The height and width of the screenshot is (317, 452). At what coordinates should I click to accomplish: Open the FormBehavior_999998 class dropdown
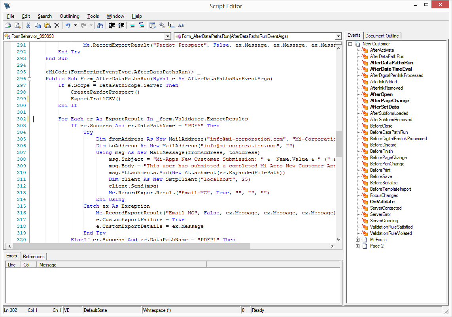[168, 36]
